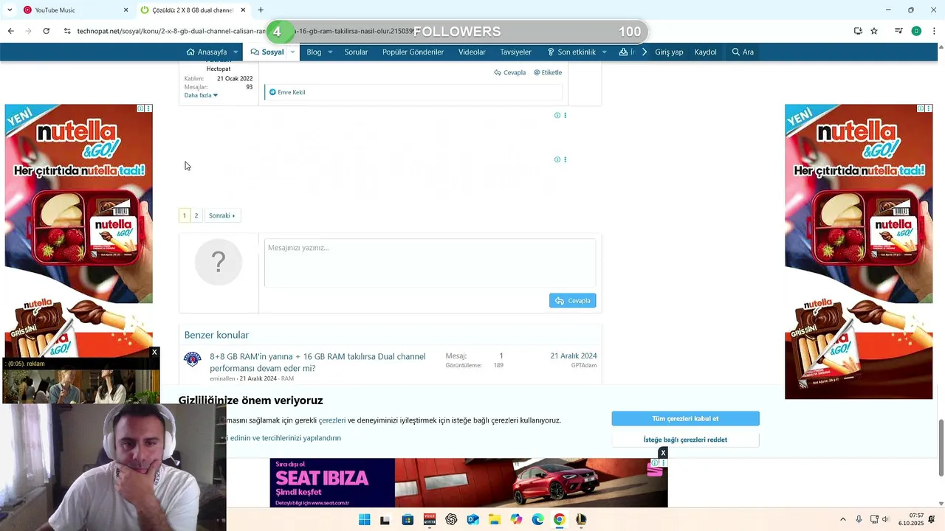Bookmark this page with star icon

point(874,31)
